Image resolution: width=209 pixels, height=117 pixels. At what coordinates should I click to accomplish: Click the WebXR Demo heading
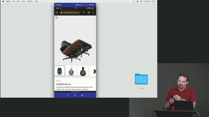click(x=63, y=84)
